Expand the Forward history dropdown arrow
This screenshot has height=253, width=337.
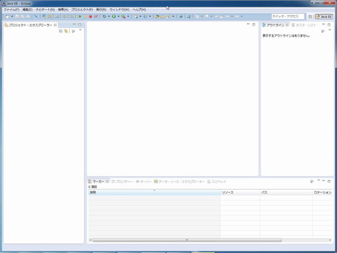(x=242, y=16)
